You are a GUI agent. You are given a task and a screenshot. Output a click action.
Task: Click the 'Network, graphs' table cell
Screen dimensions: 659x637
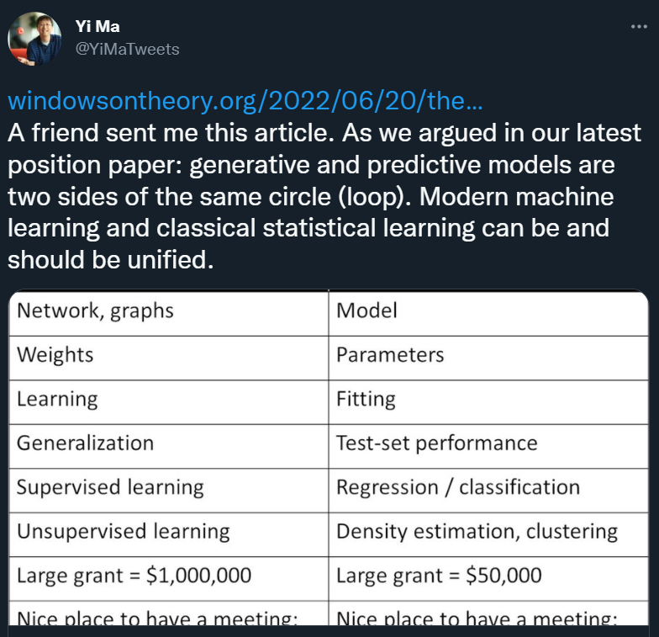[x=168, y=313]
